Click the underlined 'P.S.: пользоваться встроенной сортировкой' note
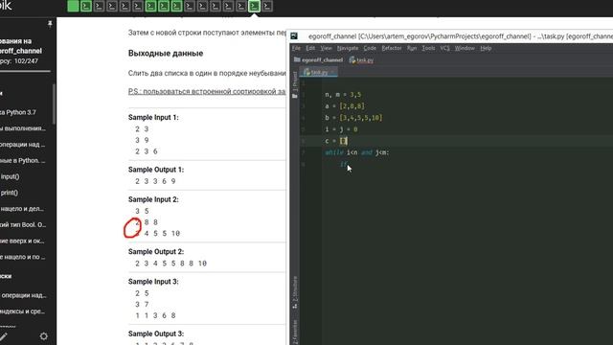Image resolution: width=613 pixels, height=345 pixels. point(207,91)
